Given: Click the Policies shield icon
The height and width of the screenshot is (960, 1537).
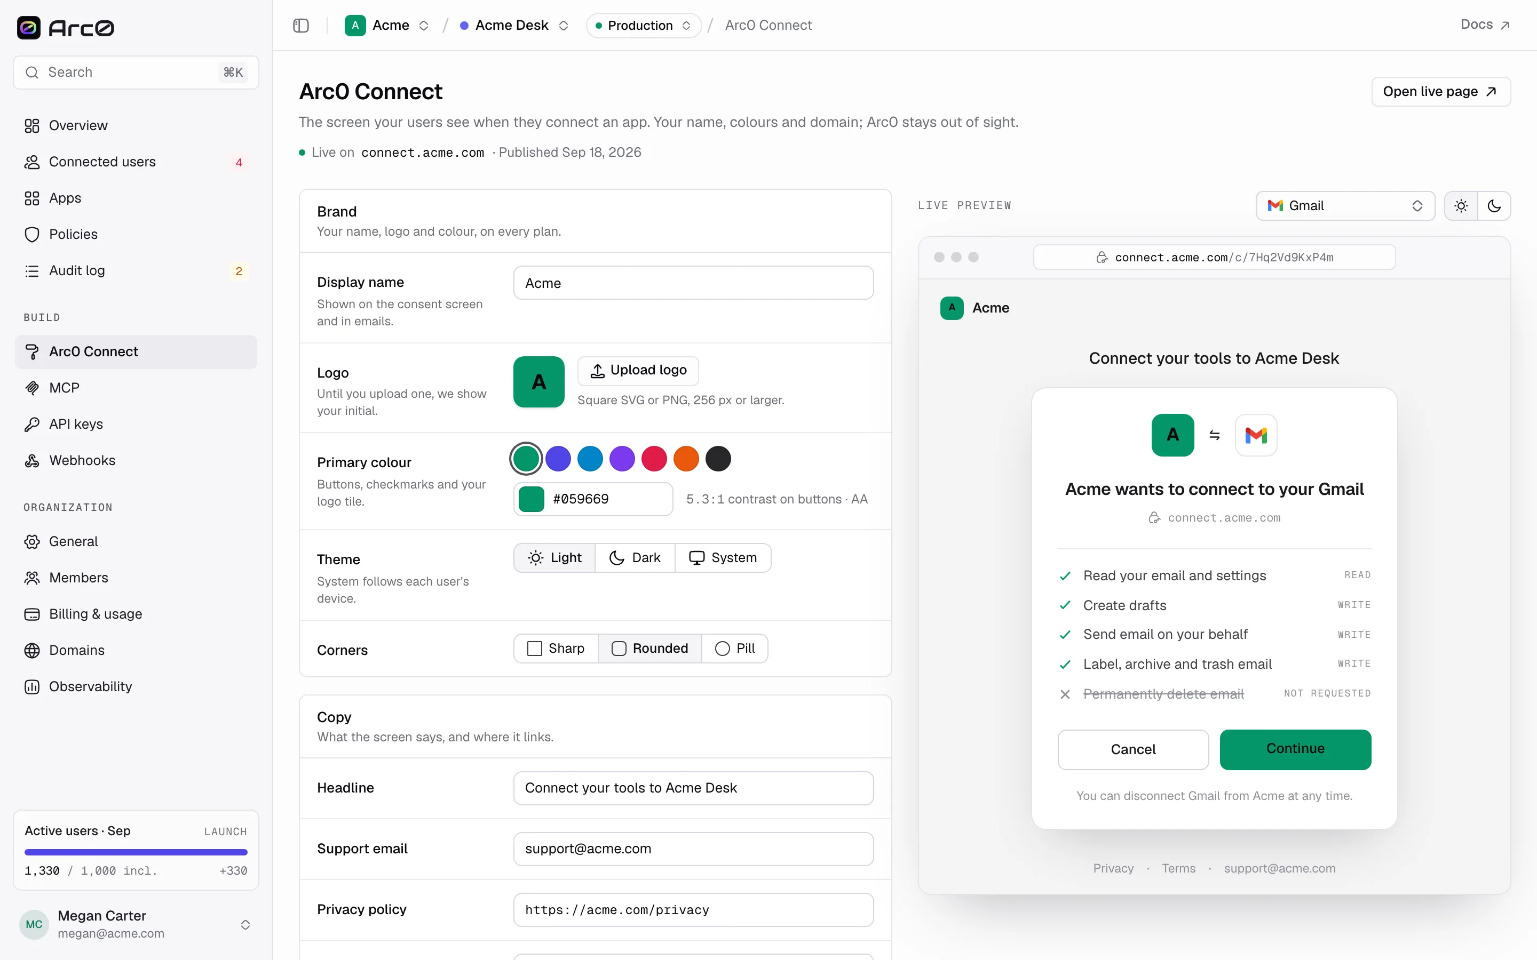Looking at the screenshot, I should (x=32, y=234).
